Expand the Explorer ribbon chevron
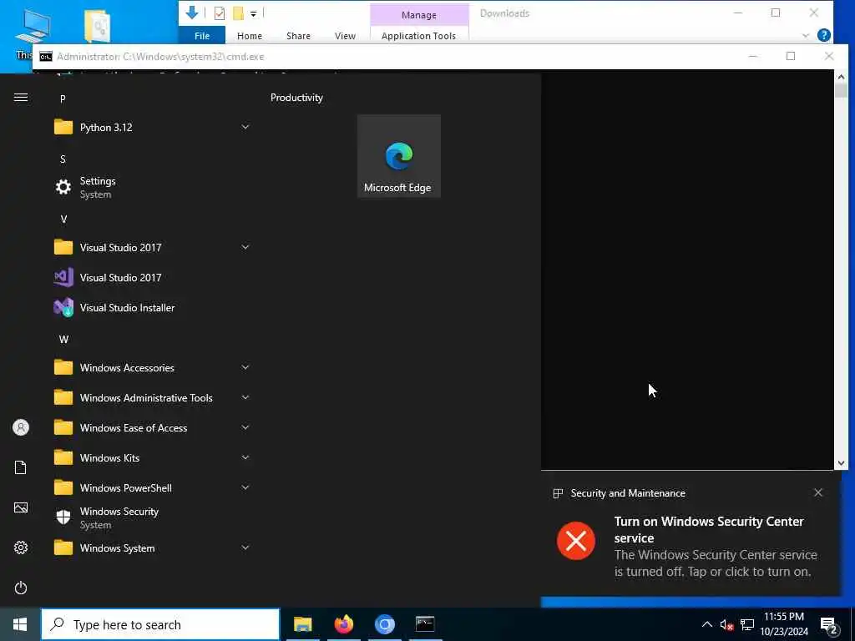The image size is (855, 641). coord(806,36)
